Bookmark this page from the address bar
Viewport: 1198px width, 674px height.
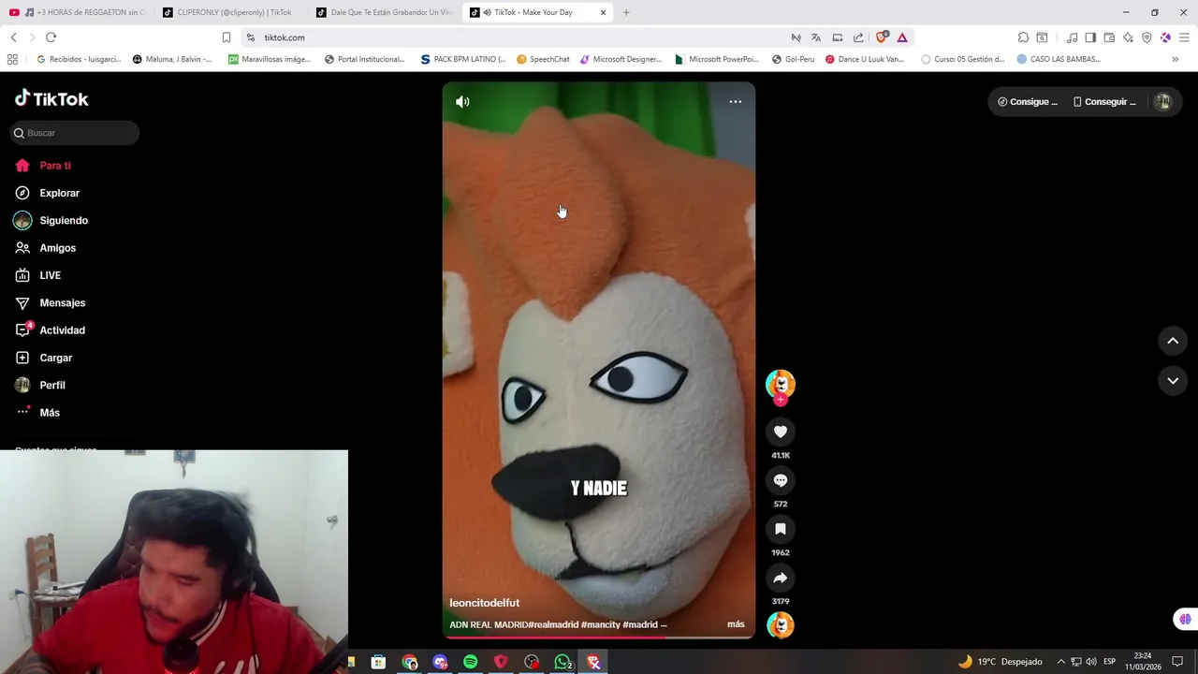pyautogui.click(x=226, y=37)
